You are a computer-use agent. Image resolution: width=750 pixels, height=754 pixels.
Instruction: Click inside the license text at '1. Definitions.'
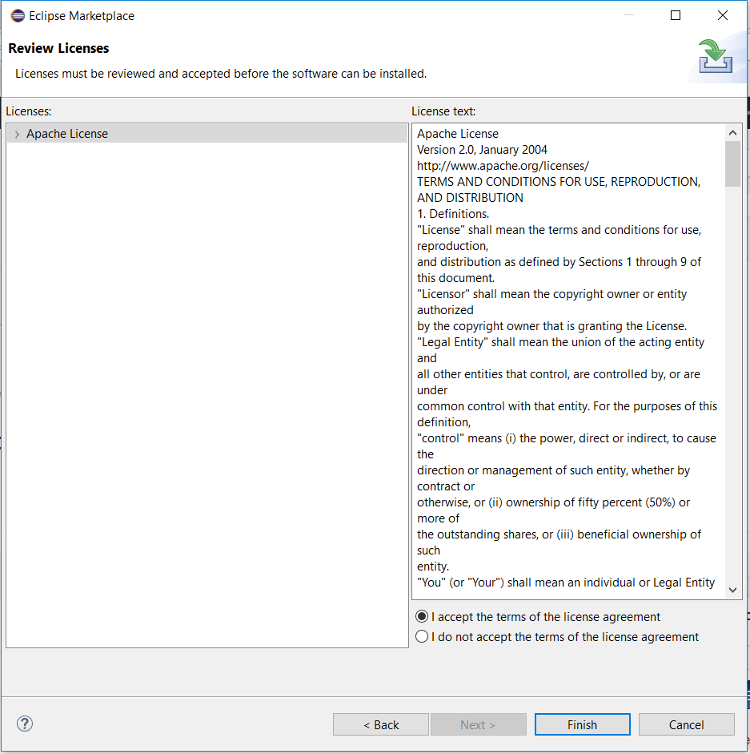click(453, 214)
